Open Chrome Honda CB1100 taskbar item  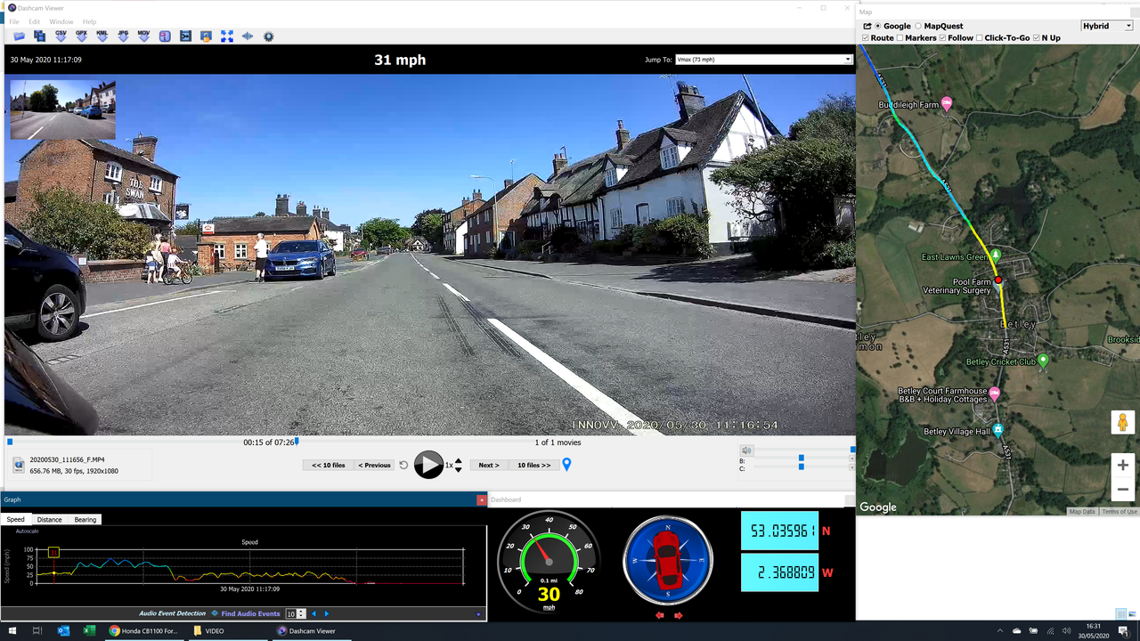(144, 630)
